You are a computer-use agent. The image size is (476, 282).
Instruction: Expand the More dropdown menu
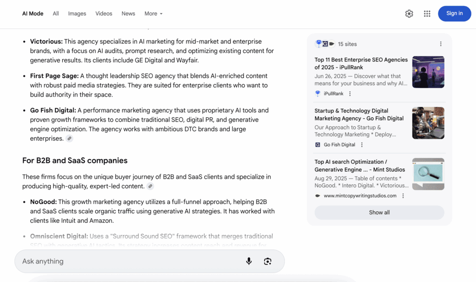(x=153, y=13)
